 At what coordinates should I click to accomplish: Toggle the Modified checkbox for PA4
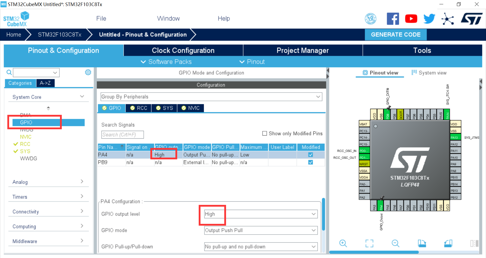[x=311, y=155]
